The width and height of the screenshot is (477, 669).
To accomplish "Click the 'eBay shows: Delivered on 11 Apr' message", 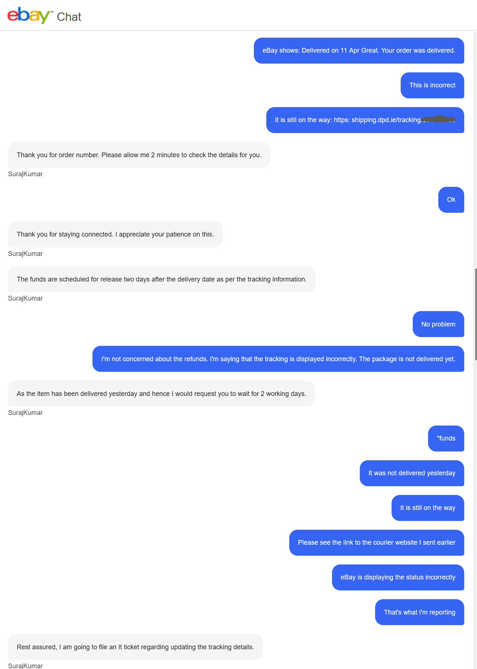I will click(359, 50).
